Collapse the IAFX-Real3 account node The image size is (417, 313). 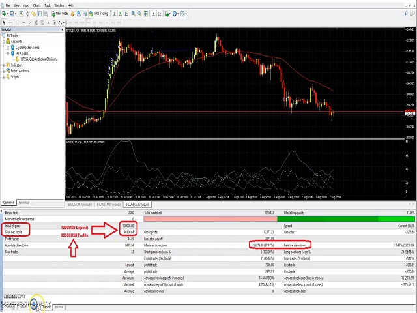point(8,53)
